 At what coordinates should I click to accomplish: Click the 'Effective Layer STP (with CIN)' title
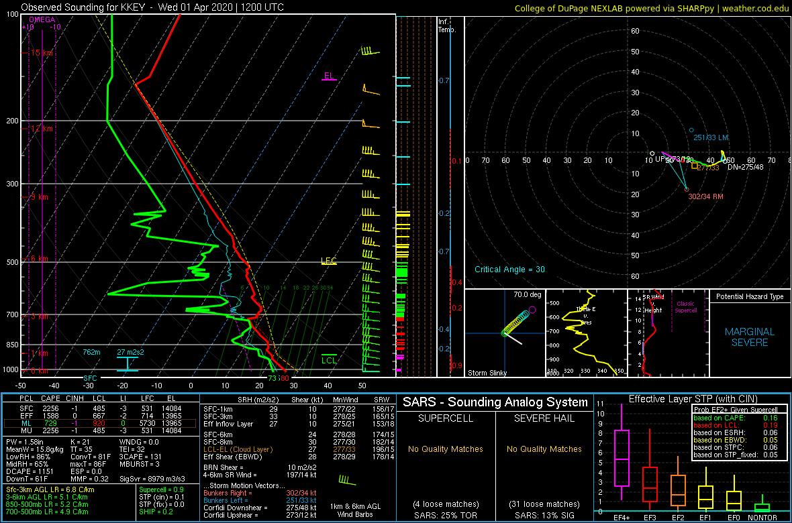[x=692, y=400]
